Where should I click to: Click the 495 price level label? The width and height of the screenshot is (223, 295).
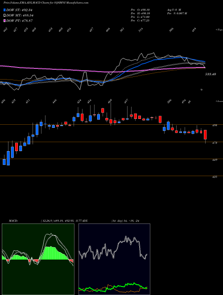[215, 126]
